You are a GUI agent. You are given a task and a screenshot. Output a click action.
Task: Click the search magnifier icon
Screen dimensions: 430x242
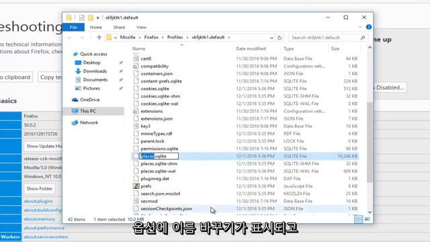[x=363, y=38]
